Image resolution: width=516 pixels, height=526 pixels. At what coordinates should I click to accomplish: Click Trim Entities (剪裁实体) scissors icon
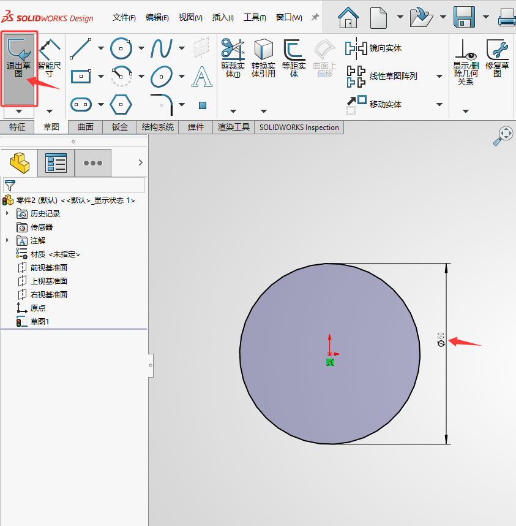(x=233, y=58)
